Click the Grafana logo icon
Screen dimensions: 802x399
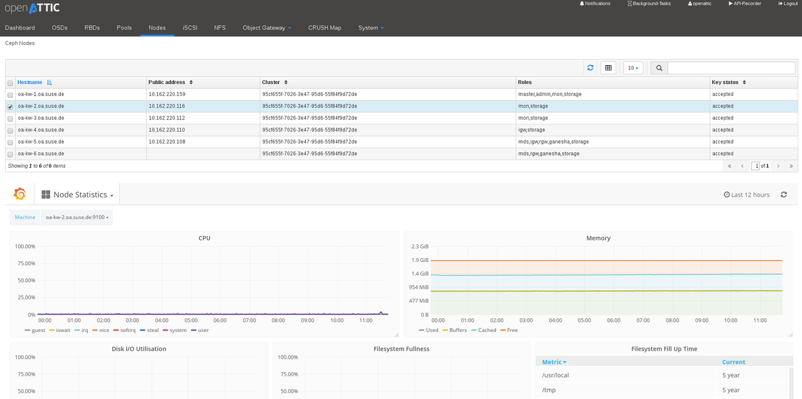(x=19, y=194)
